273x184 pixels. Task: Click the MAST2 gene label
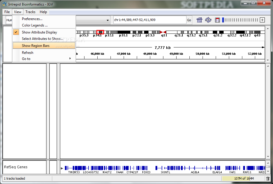[x=107, y=172]
